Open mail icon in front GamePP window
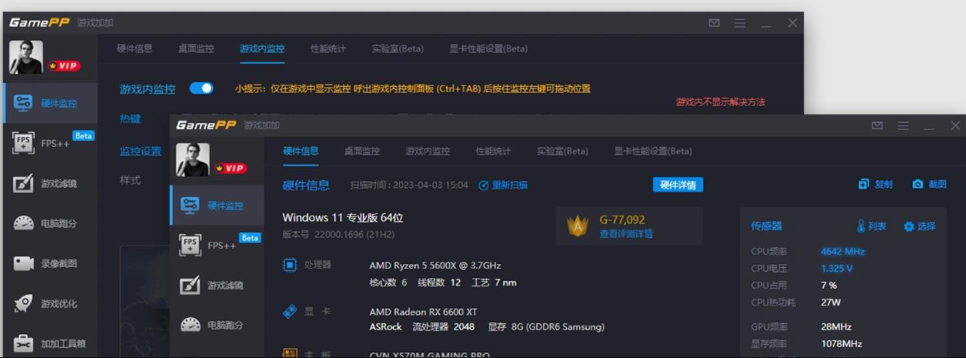The image size is (966, 358). click(x=877, y=126)
